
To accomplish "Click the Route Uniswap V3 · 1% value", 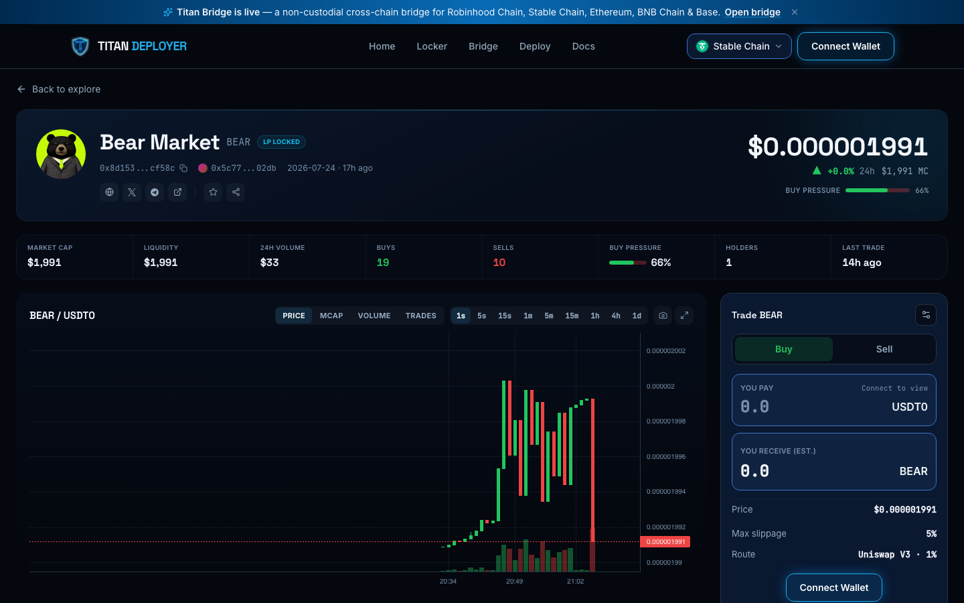I will [897, 555].
